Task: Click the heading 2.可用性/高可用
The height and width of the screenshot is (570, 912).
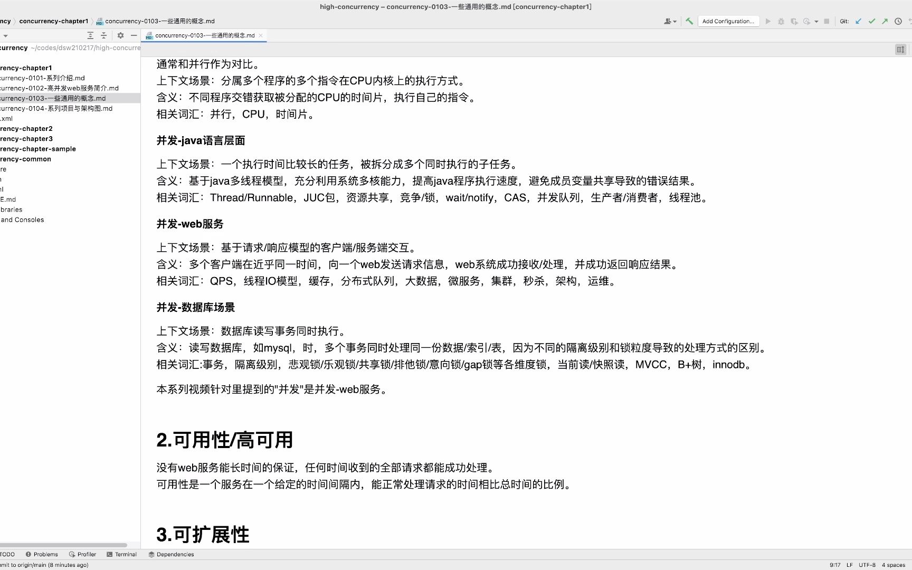Action: (x=224, y=440)
